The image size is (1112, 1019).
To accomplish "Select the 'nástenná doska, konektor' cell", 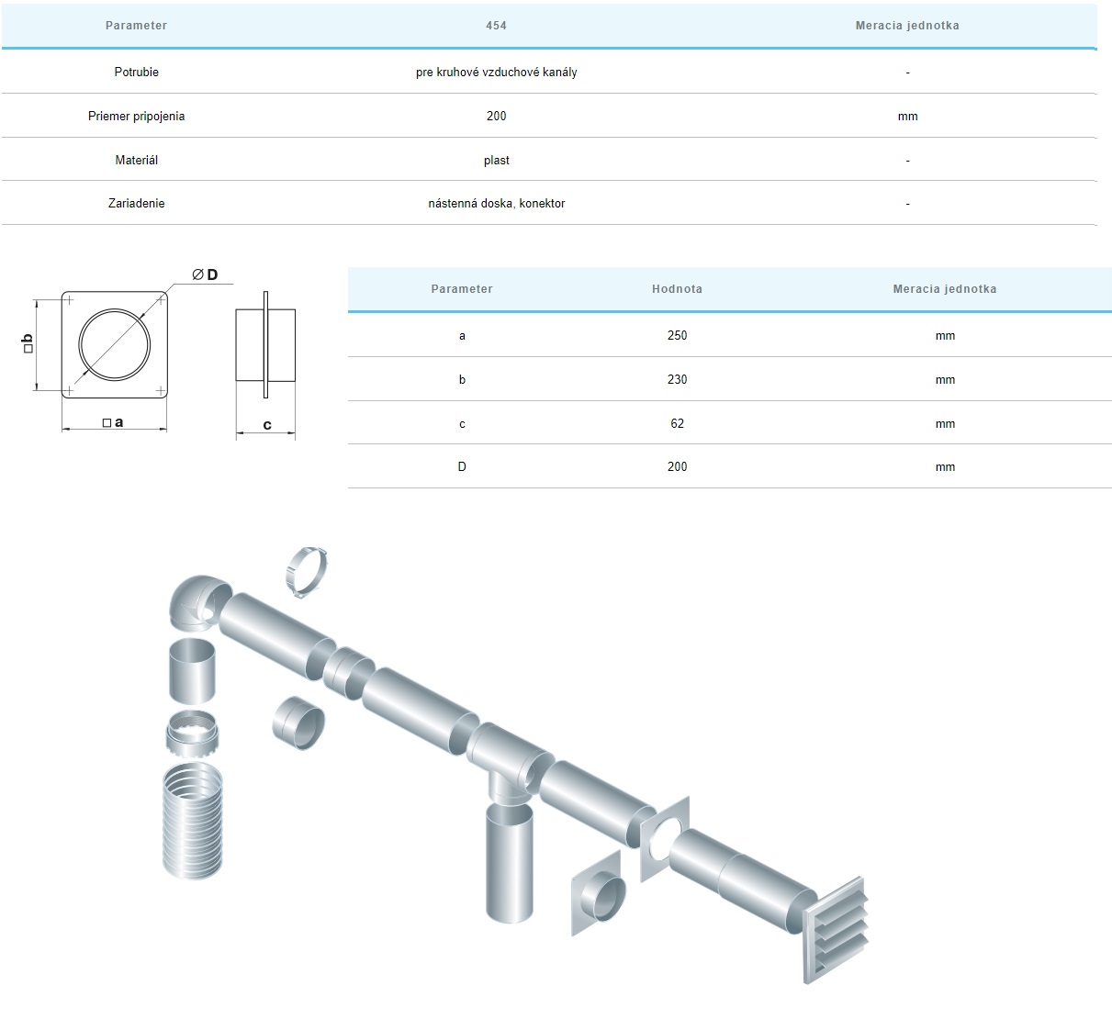I will pyautogui.click(x=496, y=204).
